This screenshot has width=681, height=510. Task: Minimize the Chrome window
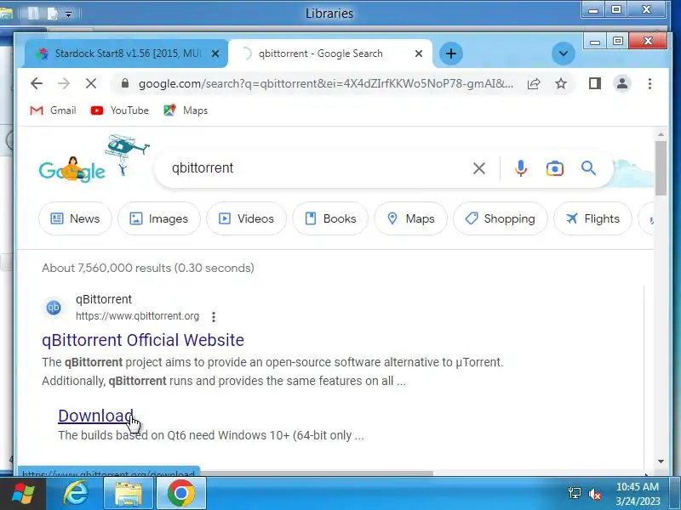point(595,42)
